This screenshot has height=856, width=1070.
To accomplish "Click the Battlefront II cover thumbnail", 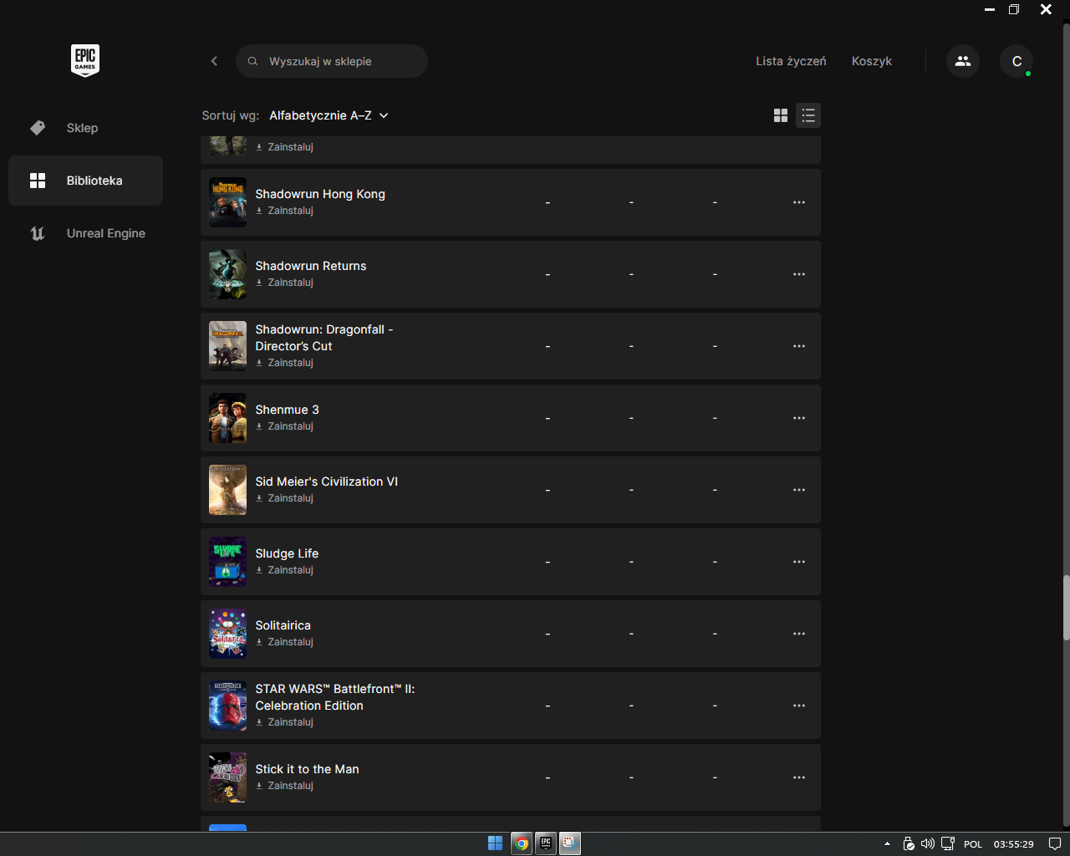I will 227,706.
